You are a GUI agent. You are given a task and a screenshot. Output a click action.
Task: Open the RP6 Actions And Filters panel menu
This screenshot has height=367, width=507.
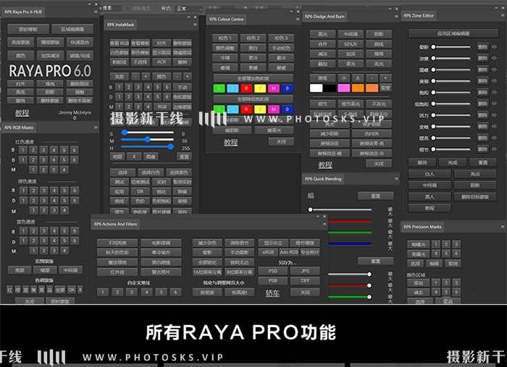[324, 224]
